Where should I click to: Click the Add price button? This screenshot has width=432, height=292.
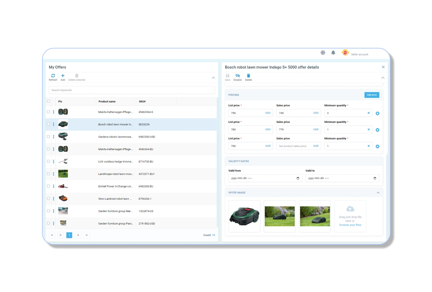click(x=372, y=95)
